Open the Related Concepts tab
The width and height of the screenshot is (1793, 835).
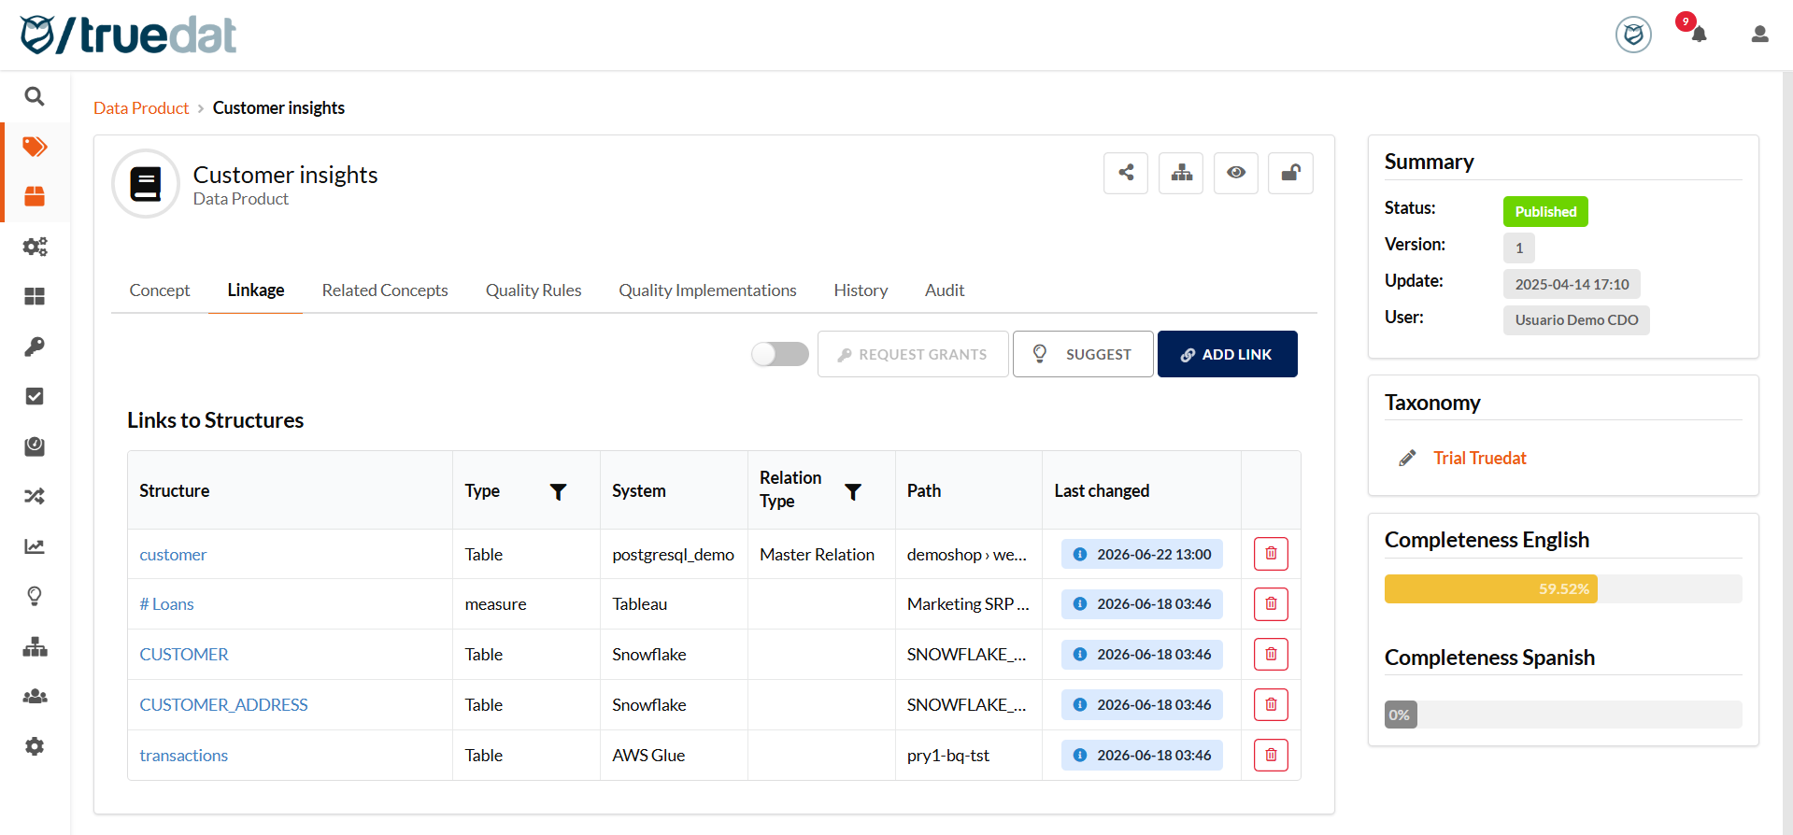tap(385, 290)
